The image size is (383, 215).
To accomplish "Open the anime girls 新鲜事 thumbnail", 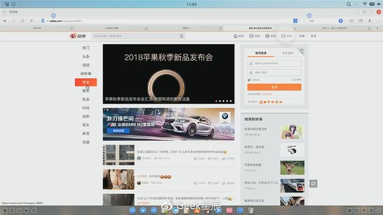I will [x=292, y=132].
